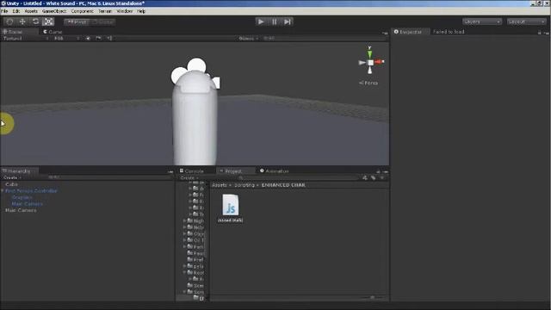This screenshot has height=310, width=551.
Task: Open the Gizmos dropdown in Scene view
Action: pyautogui.click(x=249, y=38)
